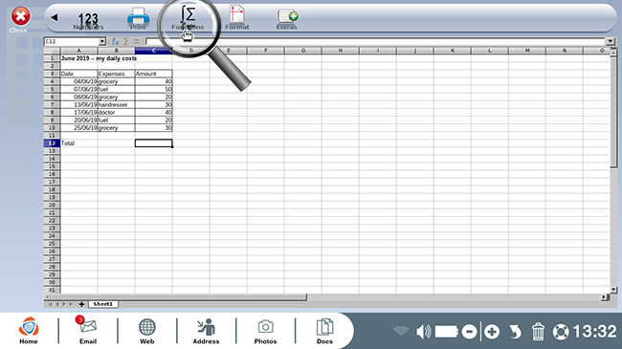Open the Extras toolbar icon
622x349 pixels.
tap(287, 19)
